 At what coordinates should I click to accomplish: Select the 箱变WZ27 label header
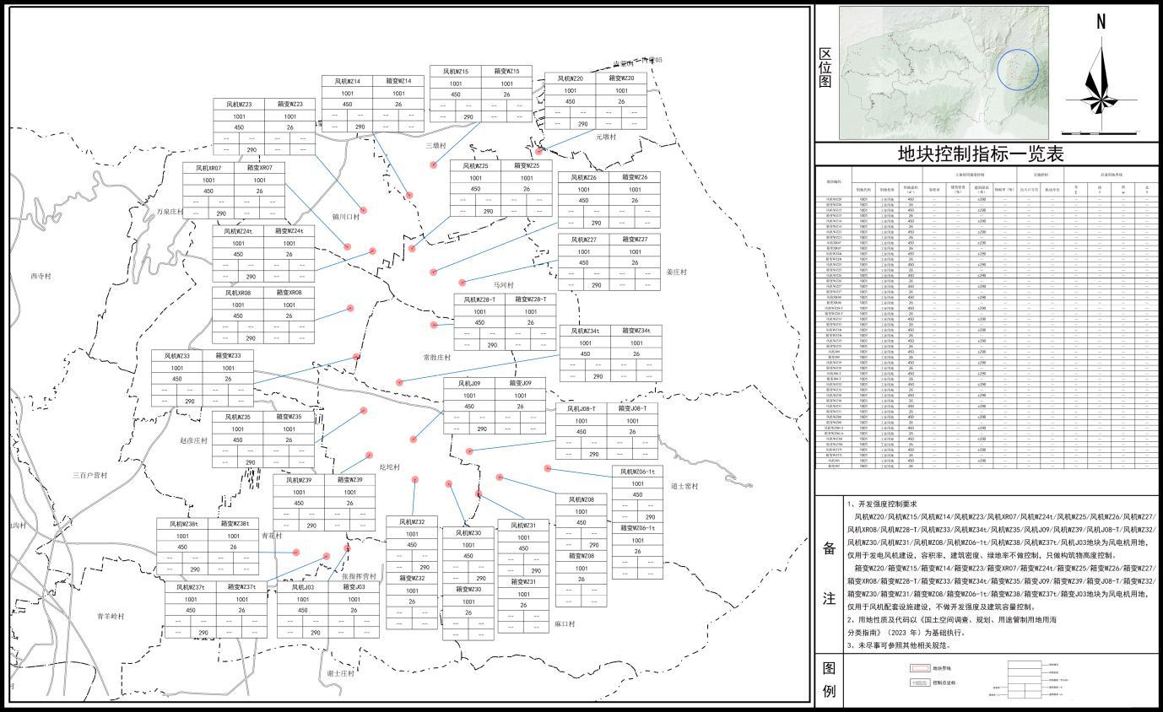tap(635, 240)
